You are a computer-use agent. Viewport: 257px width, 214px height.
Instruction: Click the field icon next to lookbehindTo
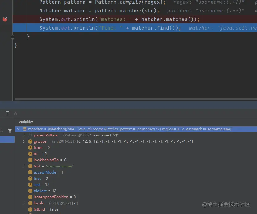[x=30, y=160]
